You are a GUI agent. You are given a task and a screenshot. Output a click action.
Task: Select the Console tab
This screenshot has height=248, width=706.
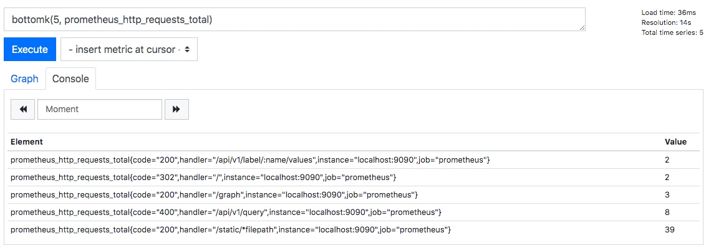coord(70,79)
